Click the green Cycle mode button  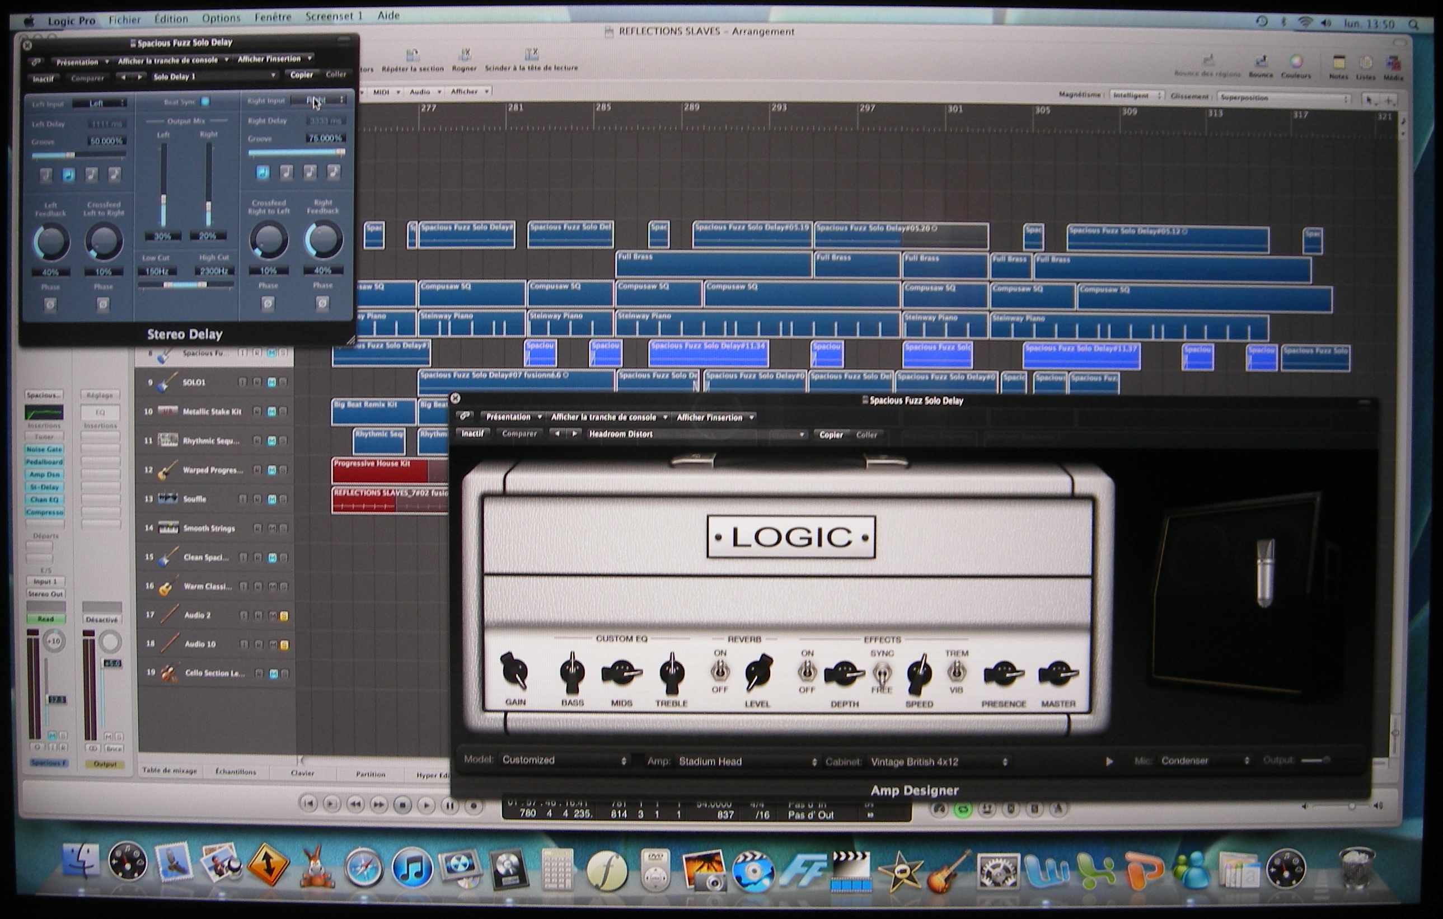click(x=963, y=809)
